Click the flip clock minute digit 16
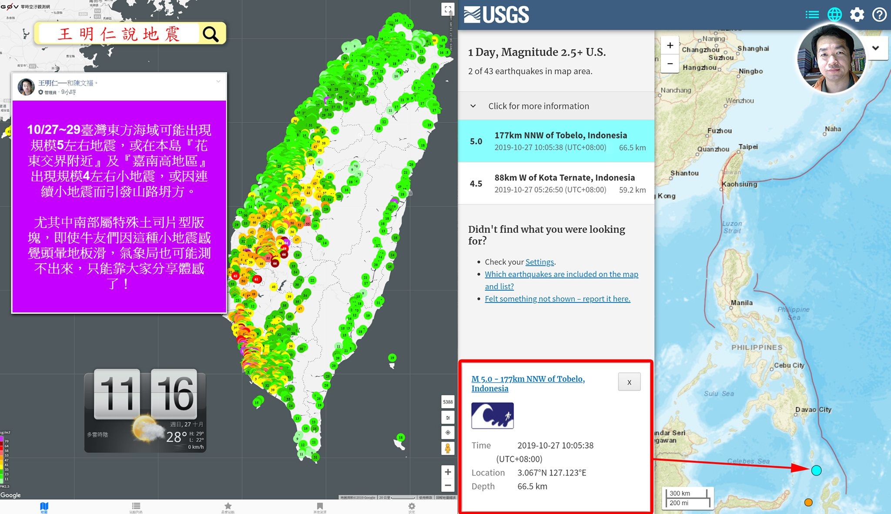This screenshot has width=891, height=514. 174,394
